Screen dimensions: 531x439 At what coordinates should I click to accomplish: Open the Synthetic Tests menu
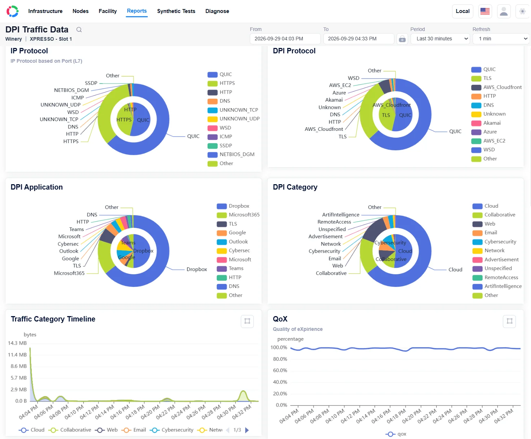click(x=176, y=11)
